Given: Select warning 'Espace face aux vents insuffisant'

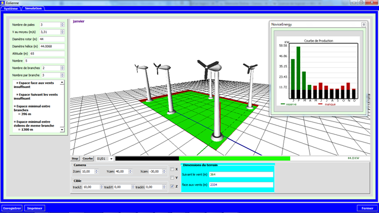Looking at the screenshot, I should pos(34,85).
